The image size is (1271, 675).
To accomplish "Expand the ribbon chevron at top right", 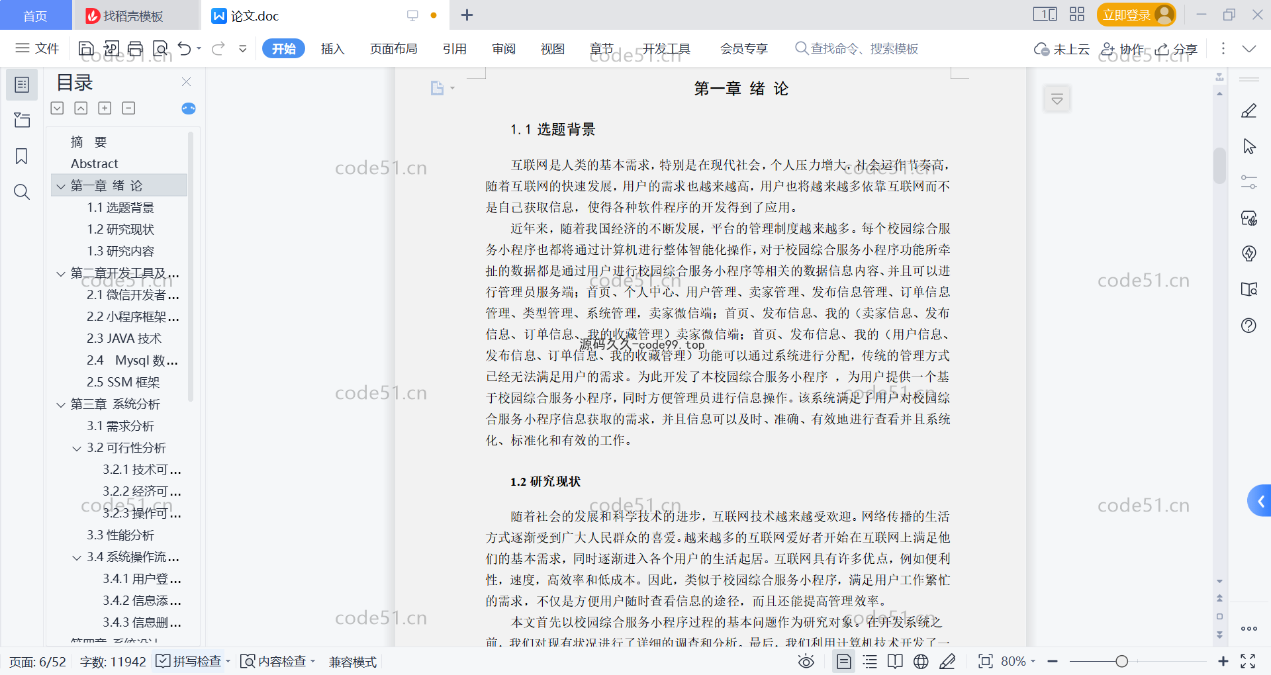I will [x=1249, y=49].
